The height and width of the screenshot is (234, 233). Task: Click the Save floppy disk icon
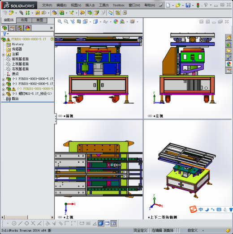(x=188, y=5)
